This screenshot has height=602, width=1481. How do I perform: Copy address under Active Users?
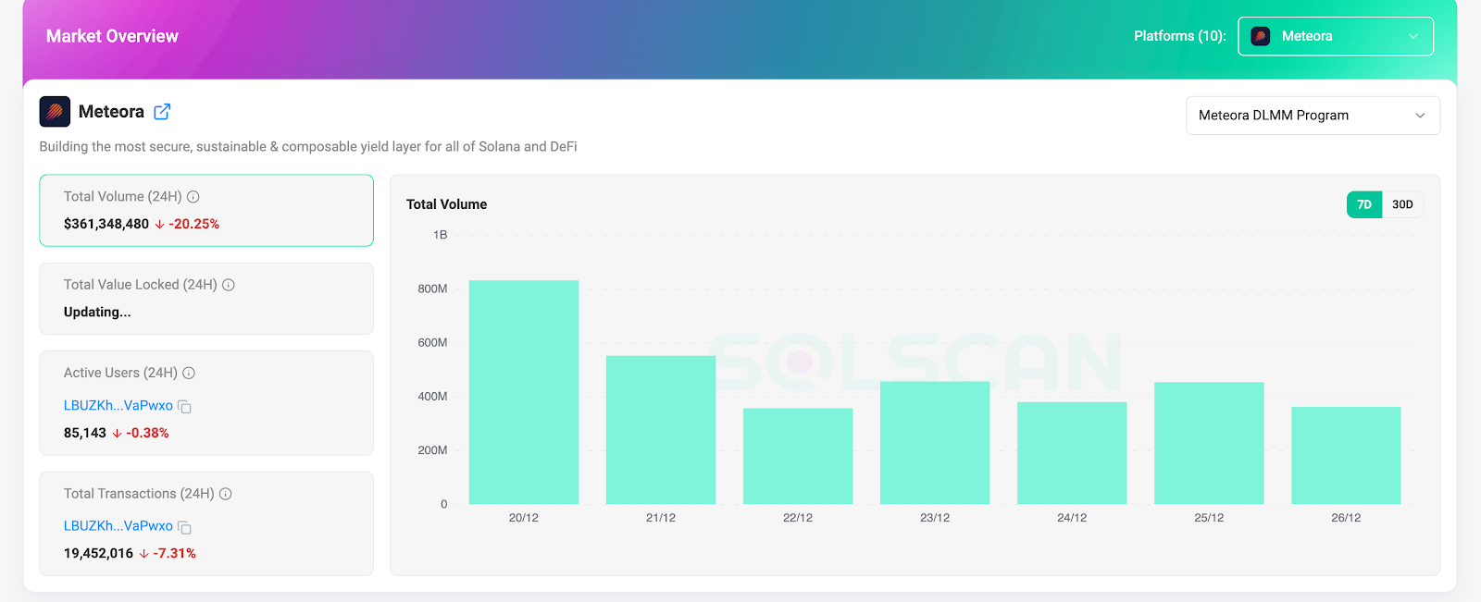pos(184,407)
